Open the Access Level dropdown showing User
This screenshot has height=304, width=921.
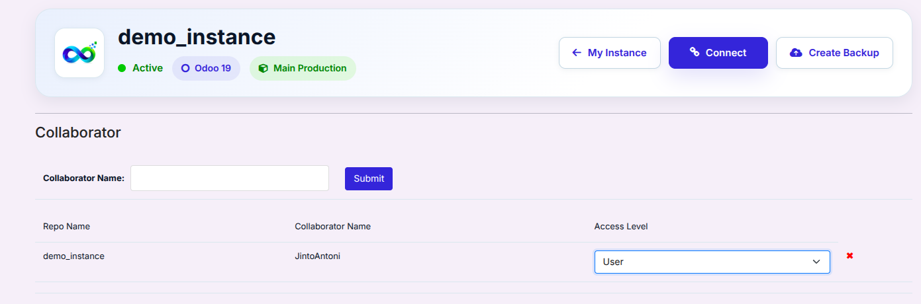click(712, 262)
